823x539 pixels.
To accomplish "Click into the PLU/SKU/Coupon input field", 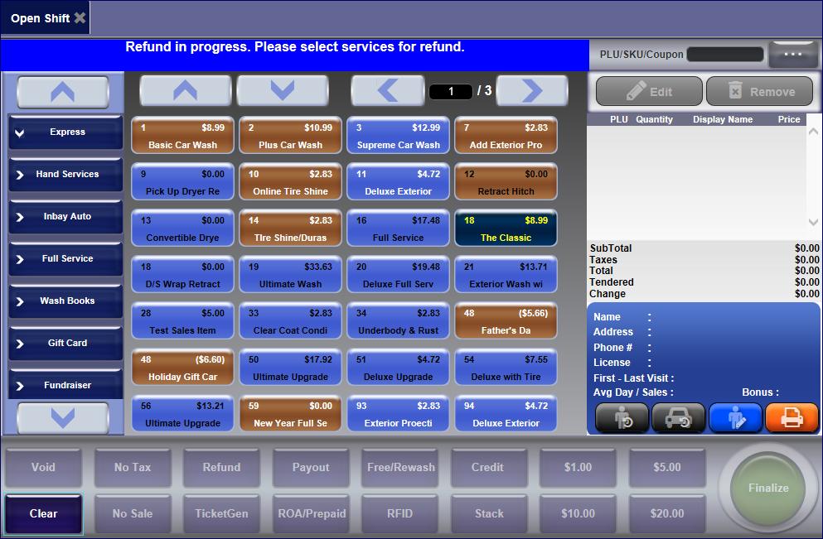I will coord(724,55).
